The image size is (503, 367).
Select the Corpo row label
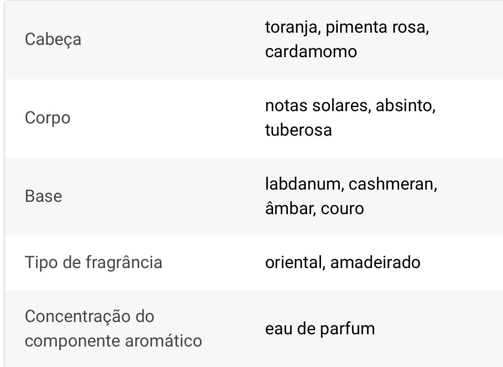[47, 118]
